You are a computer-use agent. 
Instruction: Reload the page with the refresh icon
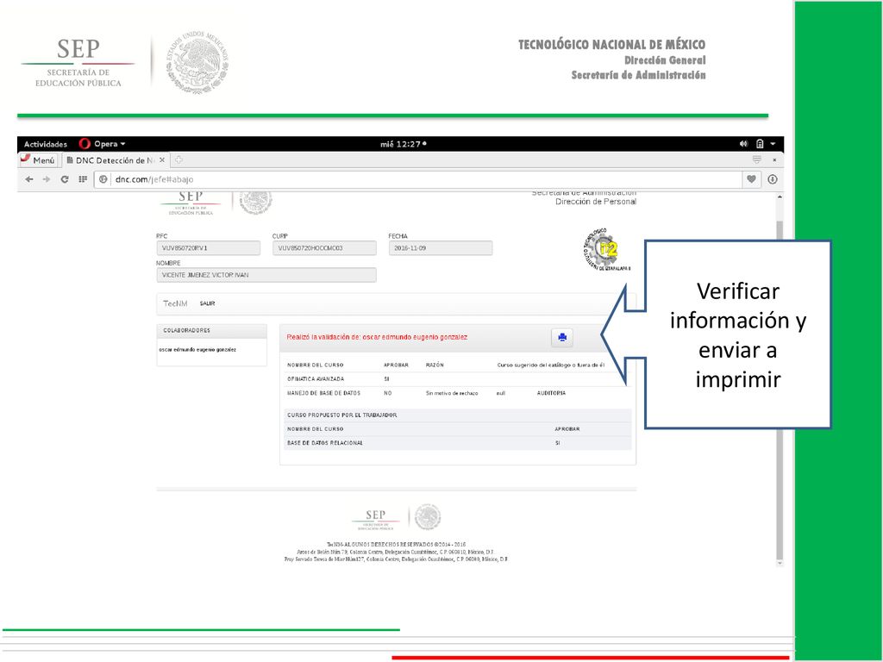[x=65, y=179]
